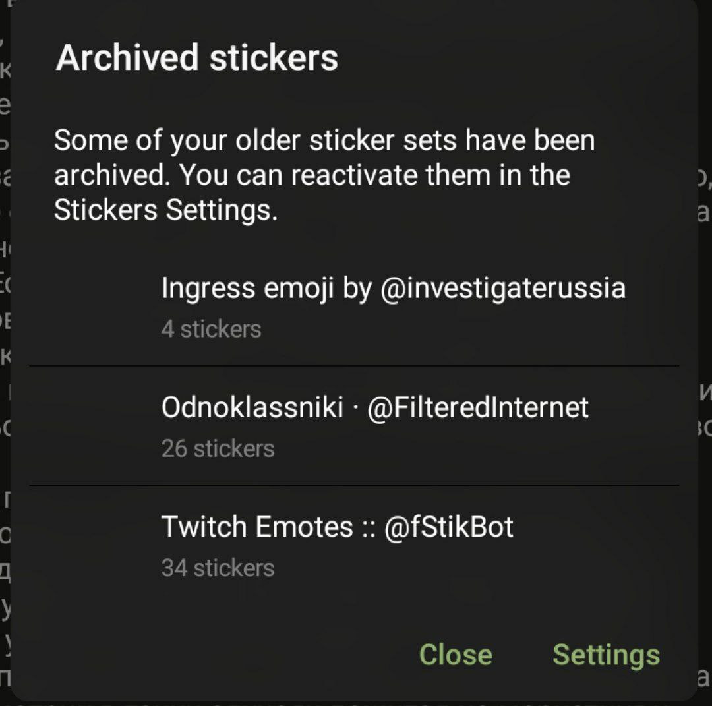
Task: Click the @fStikBot mention text
Action: [447, 527]
